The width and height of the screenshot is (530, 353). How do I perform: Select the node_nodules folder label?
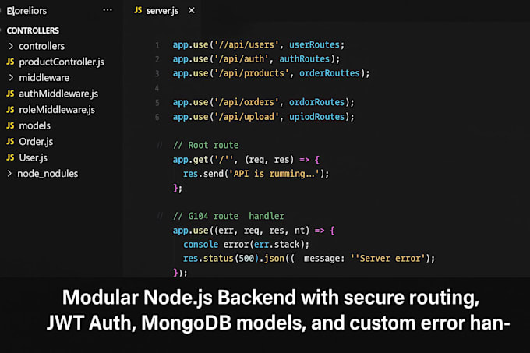click(48, 174)
